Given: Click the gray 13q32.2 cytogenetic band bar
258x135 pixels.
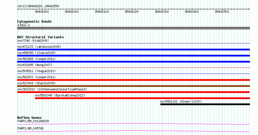Looking at the screenshot, I should tap(133, 28).
